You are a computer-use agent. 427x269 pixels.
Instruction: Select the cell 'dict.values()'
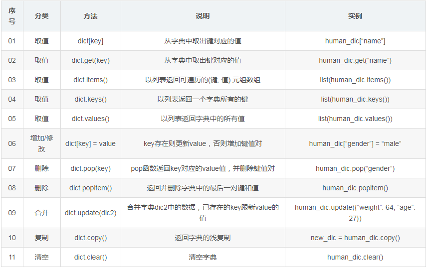[90, 119]
